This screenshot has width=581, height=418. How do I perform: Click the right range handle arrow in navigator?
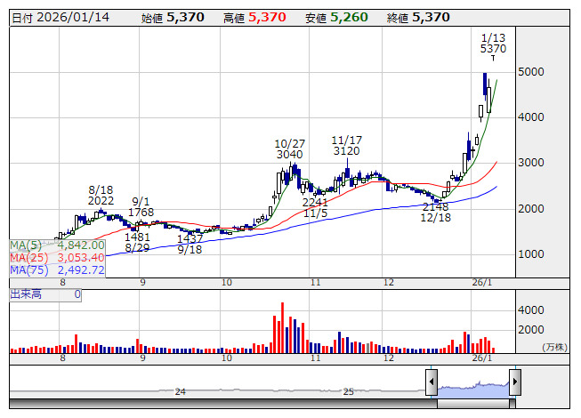tap(514, 383)
